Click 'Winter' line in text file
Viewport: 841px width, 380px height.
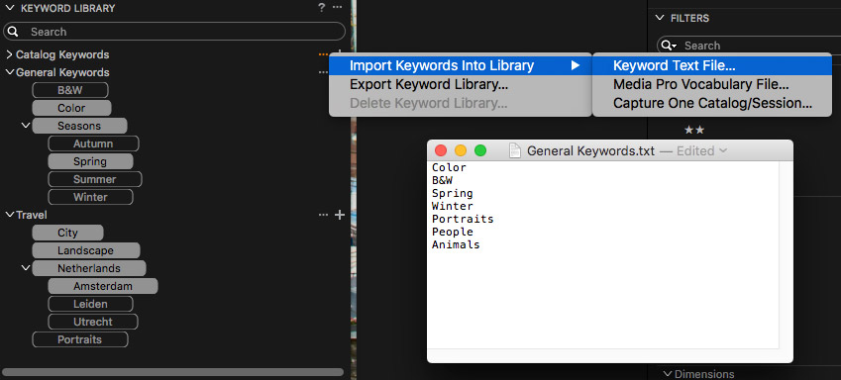pos(452,206)
